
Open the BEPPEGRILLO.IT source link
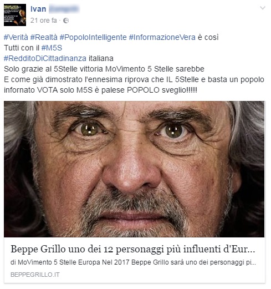pos(35,275)
